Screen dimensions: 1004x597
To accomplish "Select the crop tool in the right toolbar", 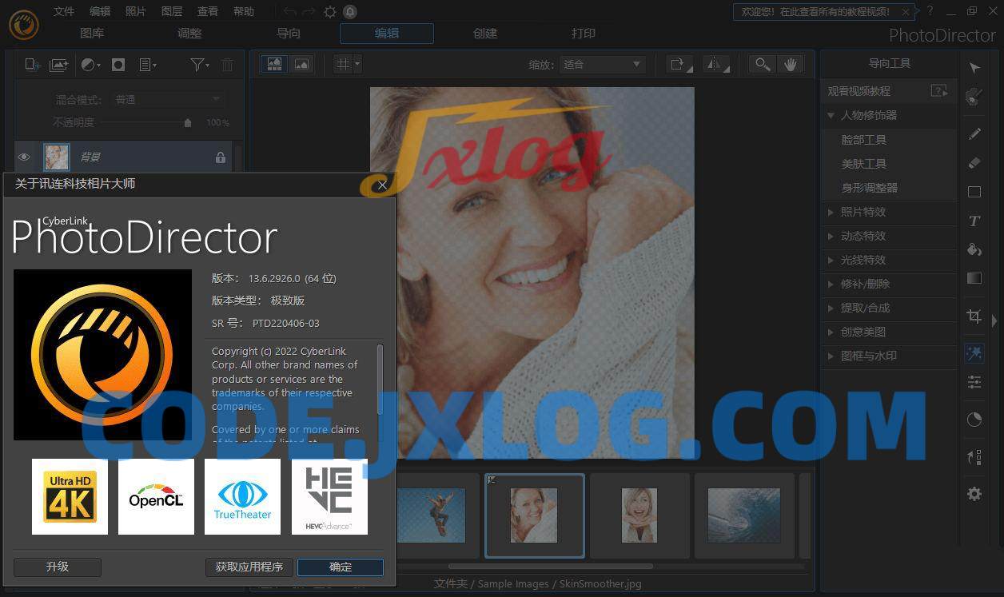I will 974,316.
